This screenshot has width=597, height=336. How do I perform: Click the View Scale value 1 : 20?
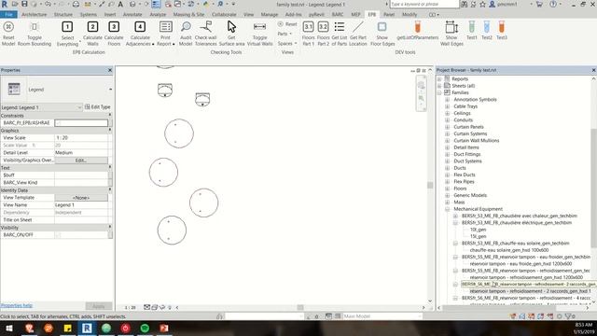point(81,138)
